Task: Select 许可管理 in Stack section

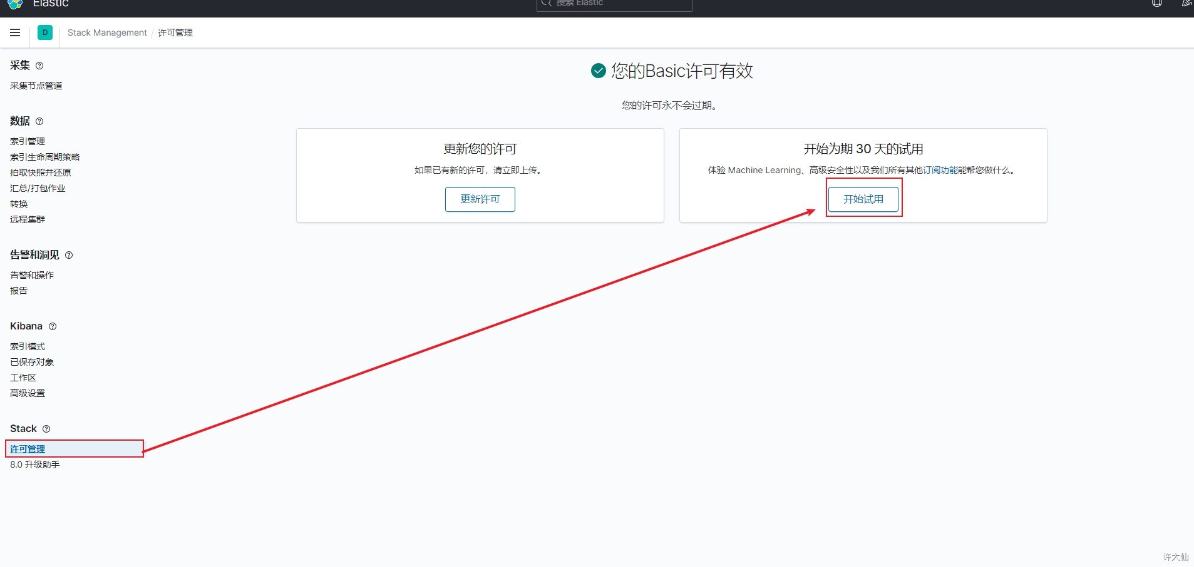Action: (x=28, y=449)
